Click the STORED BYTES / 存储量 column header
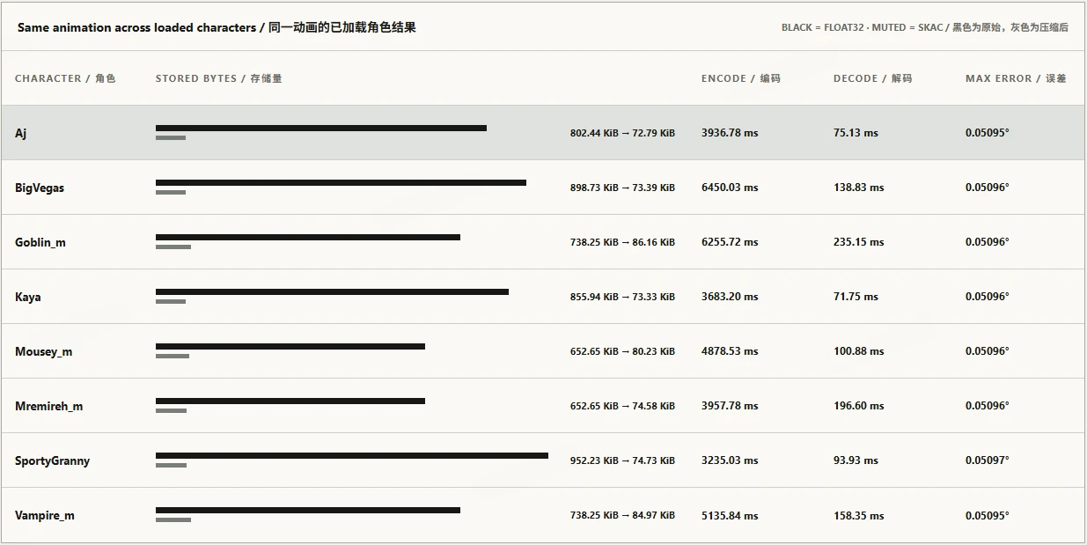1087x545 pixels. click(219, 78)
